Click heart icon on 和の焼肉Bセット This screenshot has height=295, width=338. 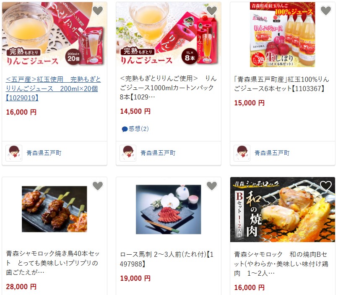[x=326, y=186]
